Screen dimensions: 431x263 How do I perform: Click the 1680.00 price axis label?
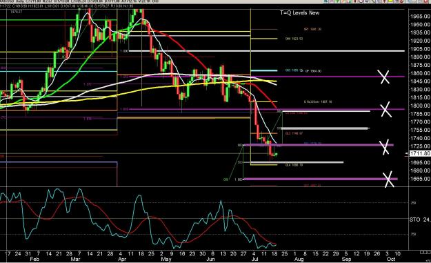point(419,171)
